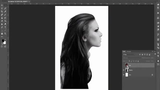The height and width of the screenshot is (90, 160).
Task: Select the Type tool
Action: click(5, 27)
